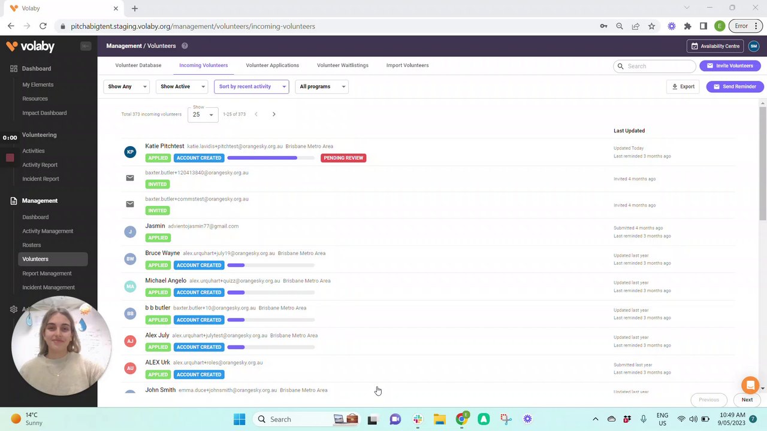Click Michael Angelo MA avatar
767x431 pixels.
click(130, 286)
